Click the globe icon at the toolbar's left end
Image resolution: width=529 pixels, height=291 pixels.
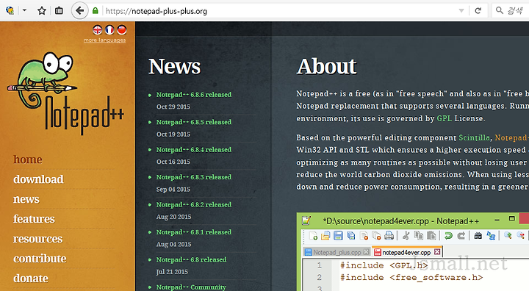(10, 11)
